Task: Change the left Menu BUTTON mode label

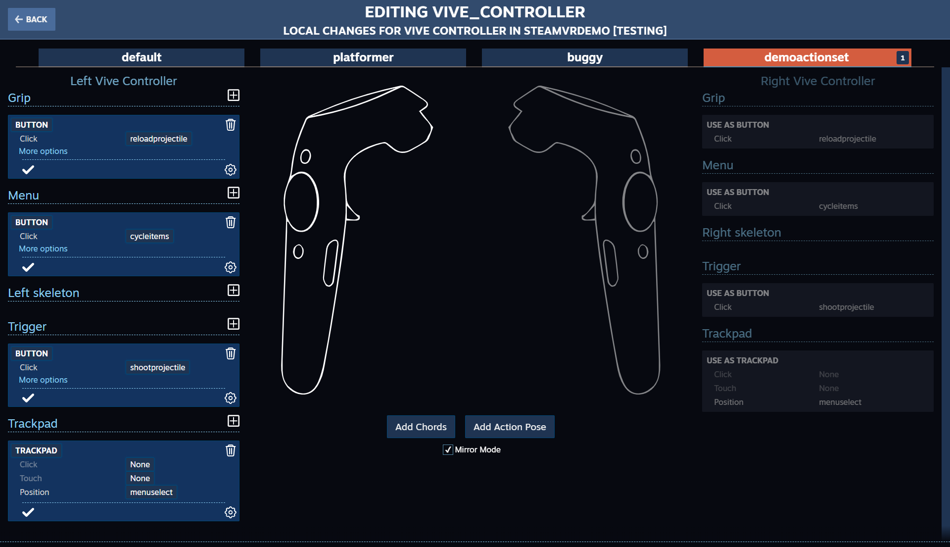Action: click(32, 222)
